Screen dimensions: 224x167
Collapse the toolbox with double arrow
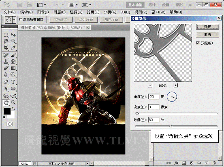[x=3, y=26]
